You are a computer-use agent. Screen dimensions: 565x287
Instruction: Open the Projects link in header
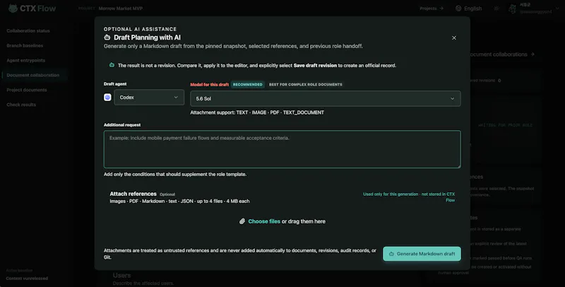point(432,8)
